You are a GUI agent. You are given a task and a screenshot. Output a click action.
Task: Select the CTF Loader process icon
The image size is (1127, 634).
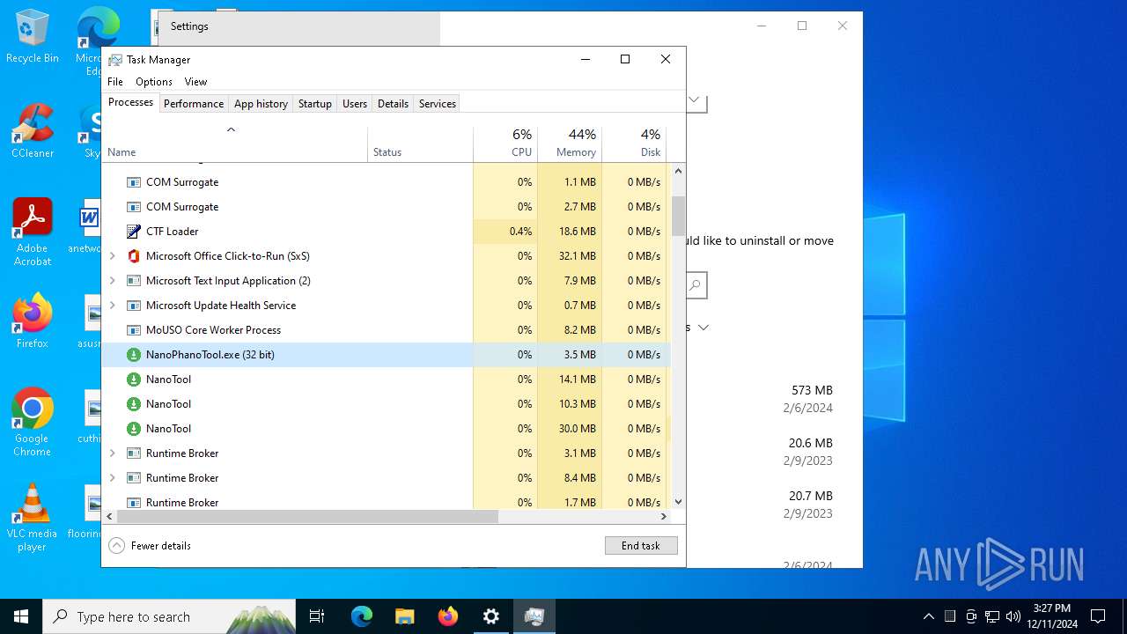[134, 232]
